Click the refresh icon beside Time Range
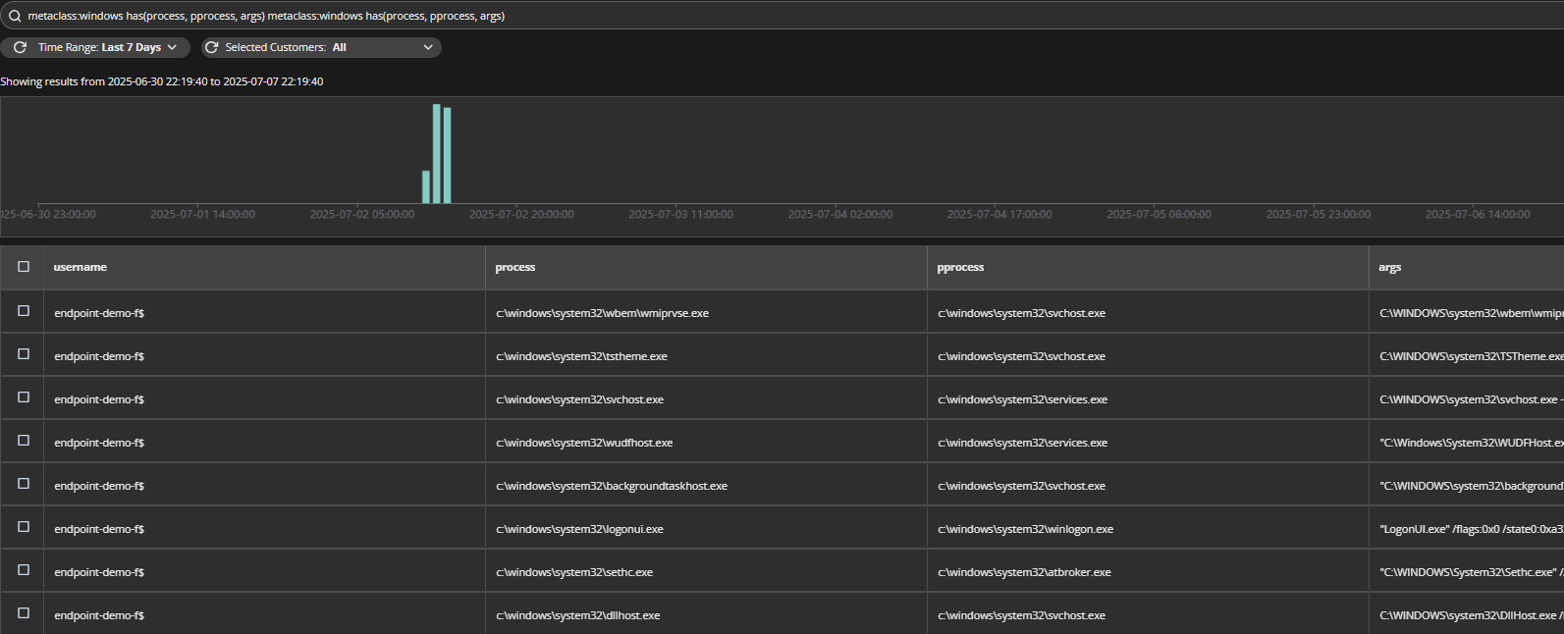The height and width of the screenshot is (634, 1564). coord(20,47)
